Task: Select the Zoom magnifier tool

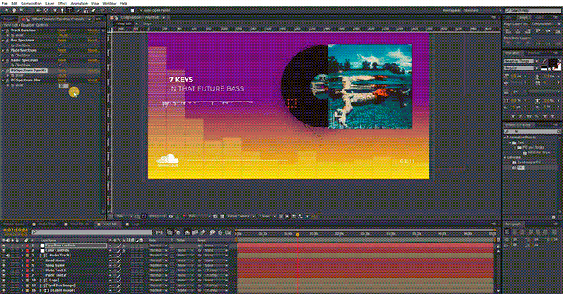Action: [22, 10]
